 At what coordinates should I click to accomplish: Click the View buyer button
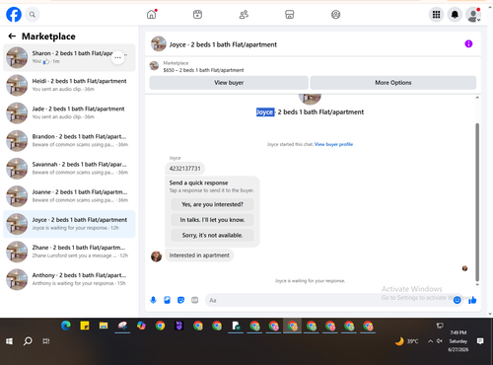(229, 83)
